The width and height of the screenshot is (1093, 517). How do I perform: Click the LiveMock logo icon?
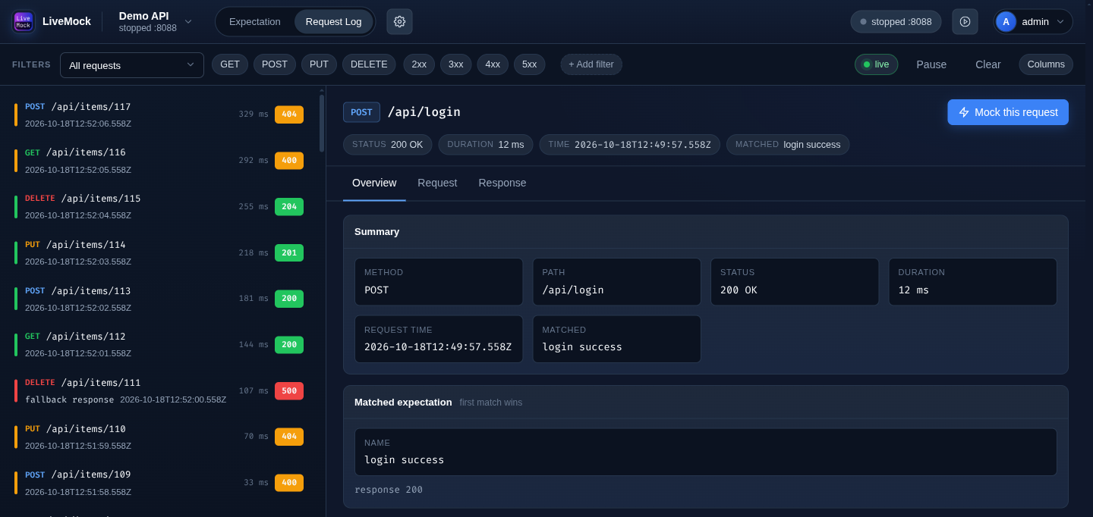pyautogui.click(x=24, y=21)
